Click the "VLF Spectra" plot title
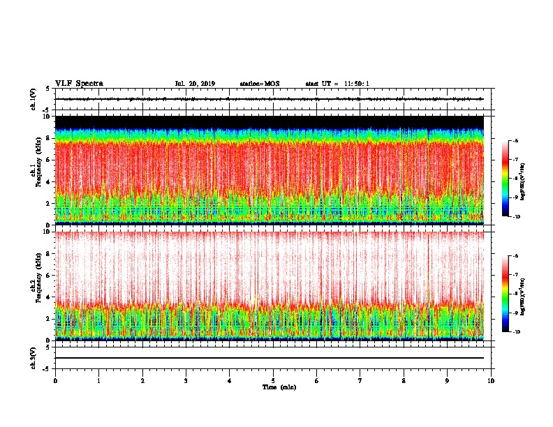 pyautogui.click(x=79, y=84)
